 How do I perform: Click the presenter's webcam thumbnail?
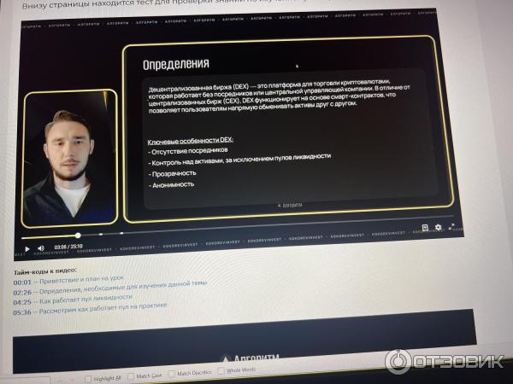[x=69, y=158]
